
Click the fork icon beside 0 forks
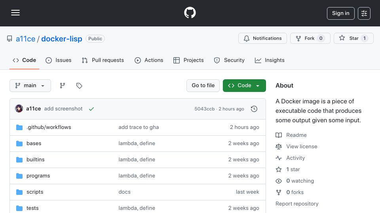coord(279,192)
